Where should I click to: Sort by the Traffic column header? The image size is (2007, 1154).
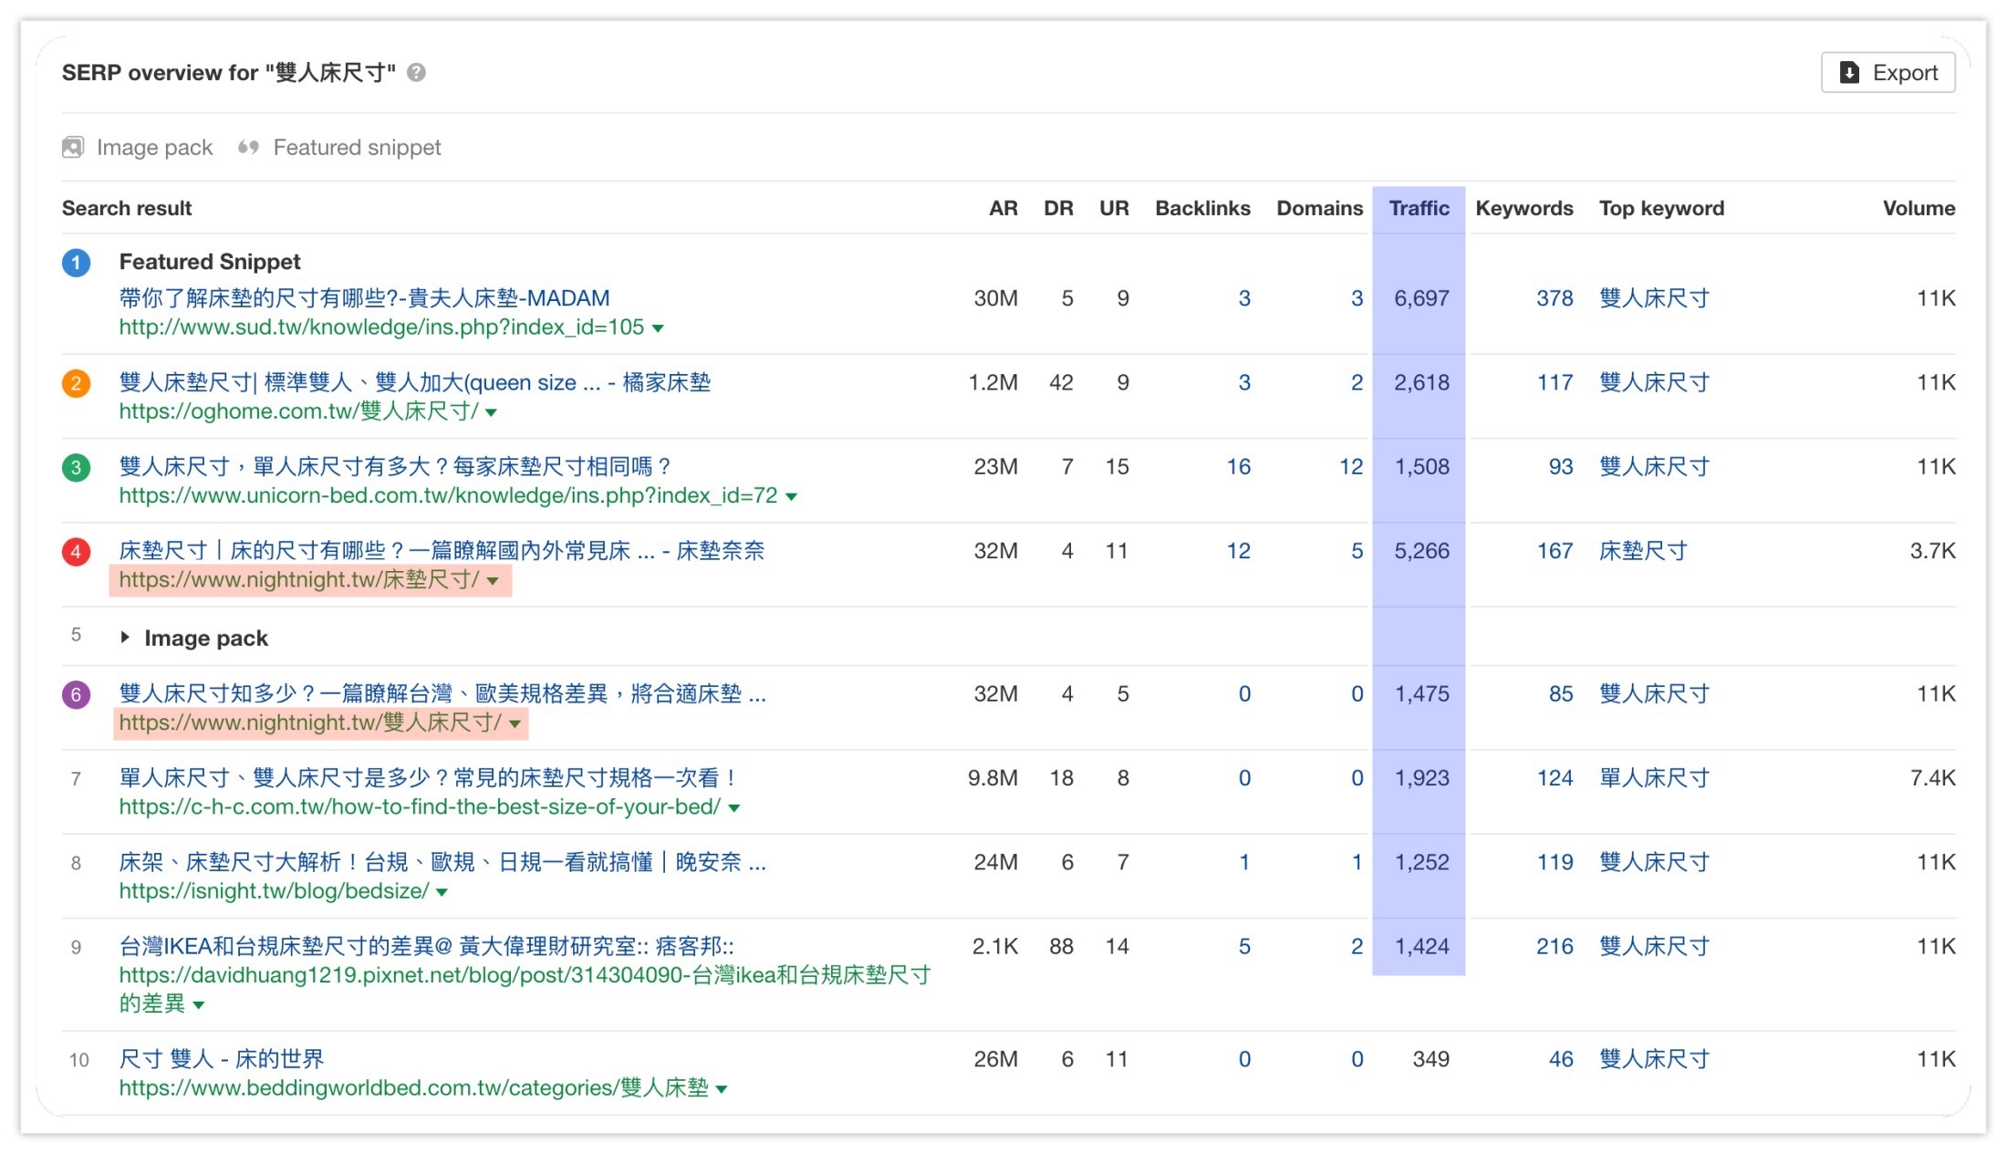pos(1419,209)
